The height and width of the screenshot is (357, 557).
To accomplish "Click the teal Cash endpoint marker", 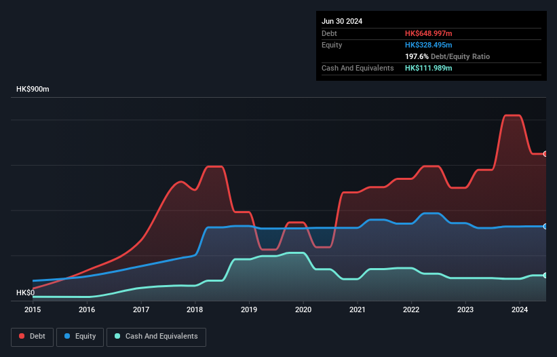I will point(545,276).
